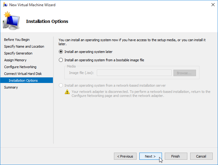Jump to the Summary step
The height and width of the screenshot is (165, 218).
11,87
